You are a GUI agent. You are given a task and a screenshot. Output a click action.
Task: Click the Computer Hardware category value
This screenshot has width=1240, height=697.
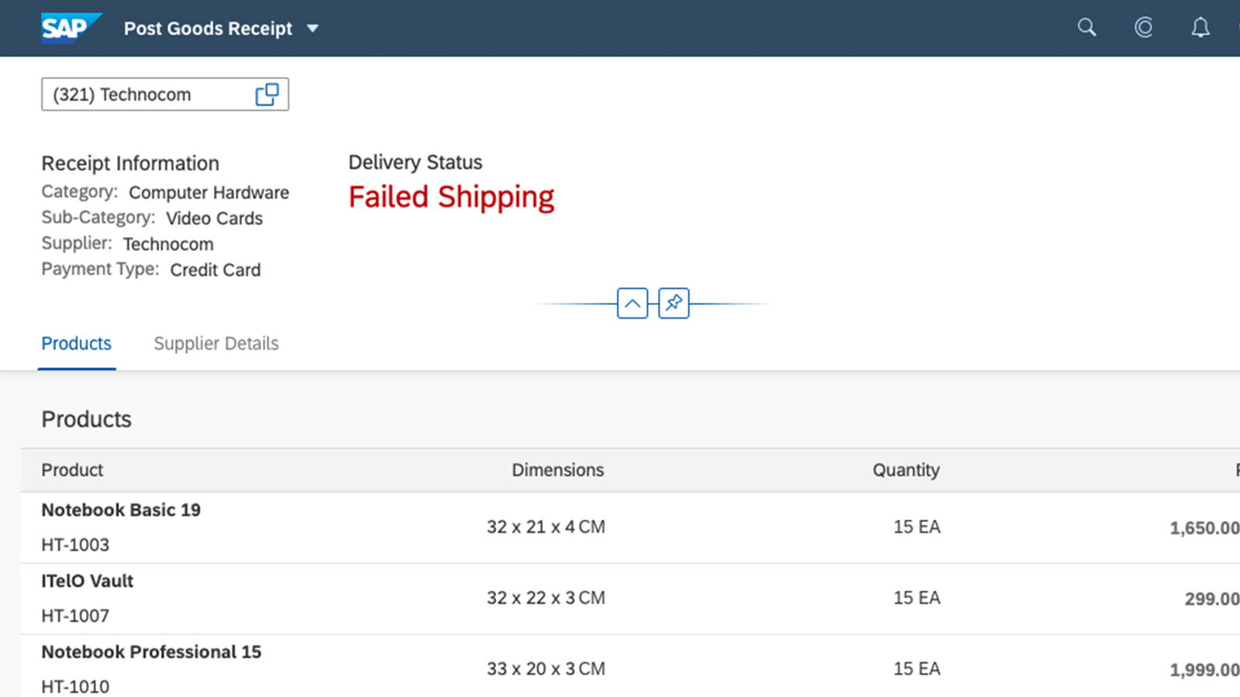209,193
